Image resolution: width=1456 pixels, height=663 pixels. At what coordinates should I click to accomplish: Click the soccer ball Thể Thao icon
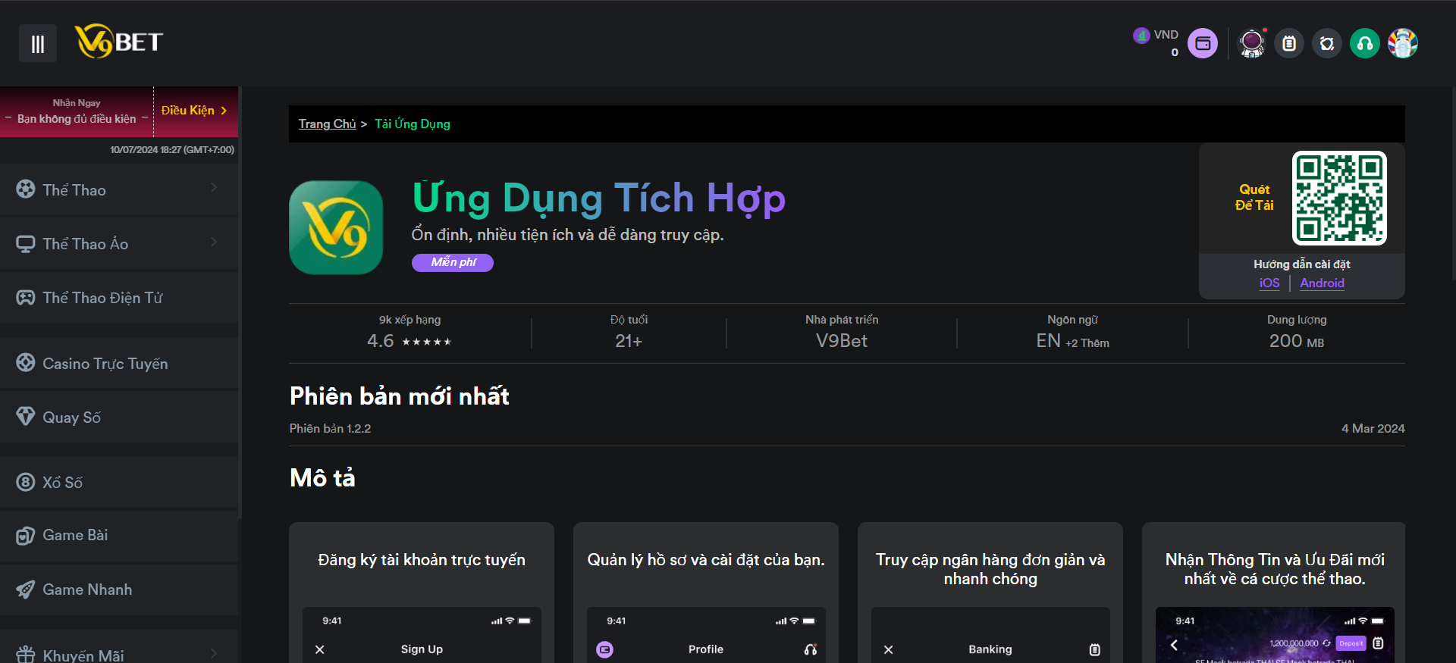click(x=26, y=189)
